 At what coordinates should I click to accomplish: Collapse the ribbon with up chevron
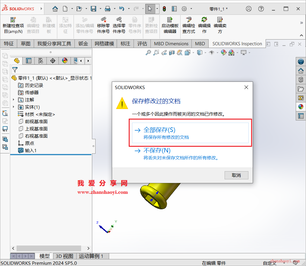[x=301, y=35]
